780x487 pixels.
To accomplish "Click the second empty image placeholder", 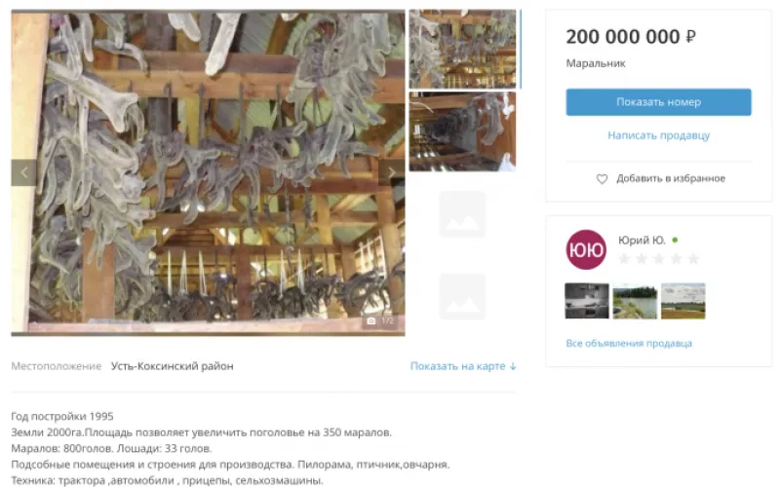I will [462, 297].
